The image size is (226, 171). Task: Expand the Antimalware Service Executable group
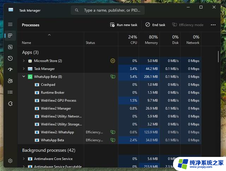tap(24, 166)
